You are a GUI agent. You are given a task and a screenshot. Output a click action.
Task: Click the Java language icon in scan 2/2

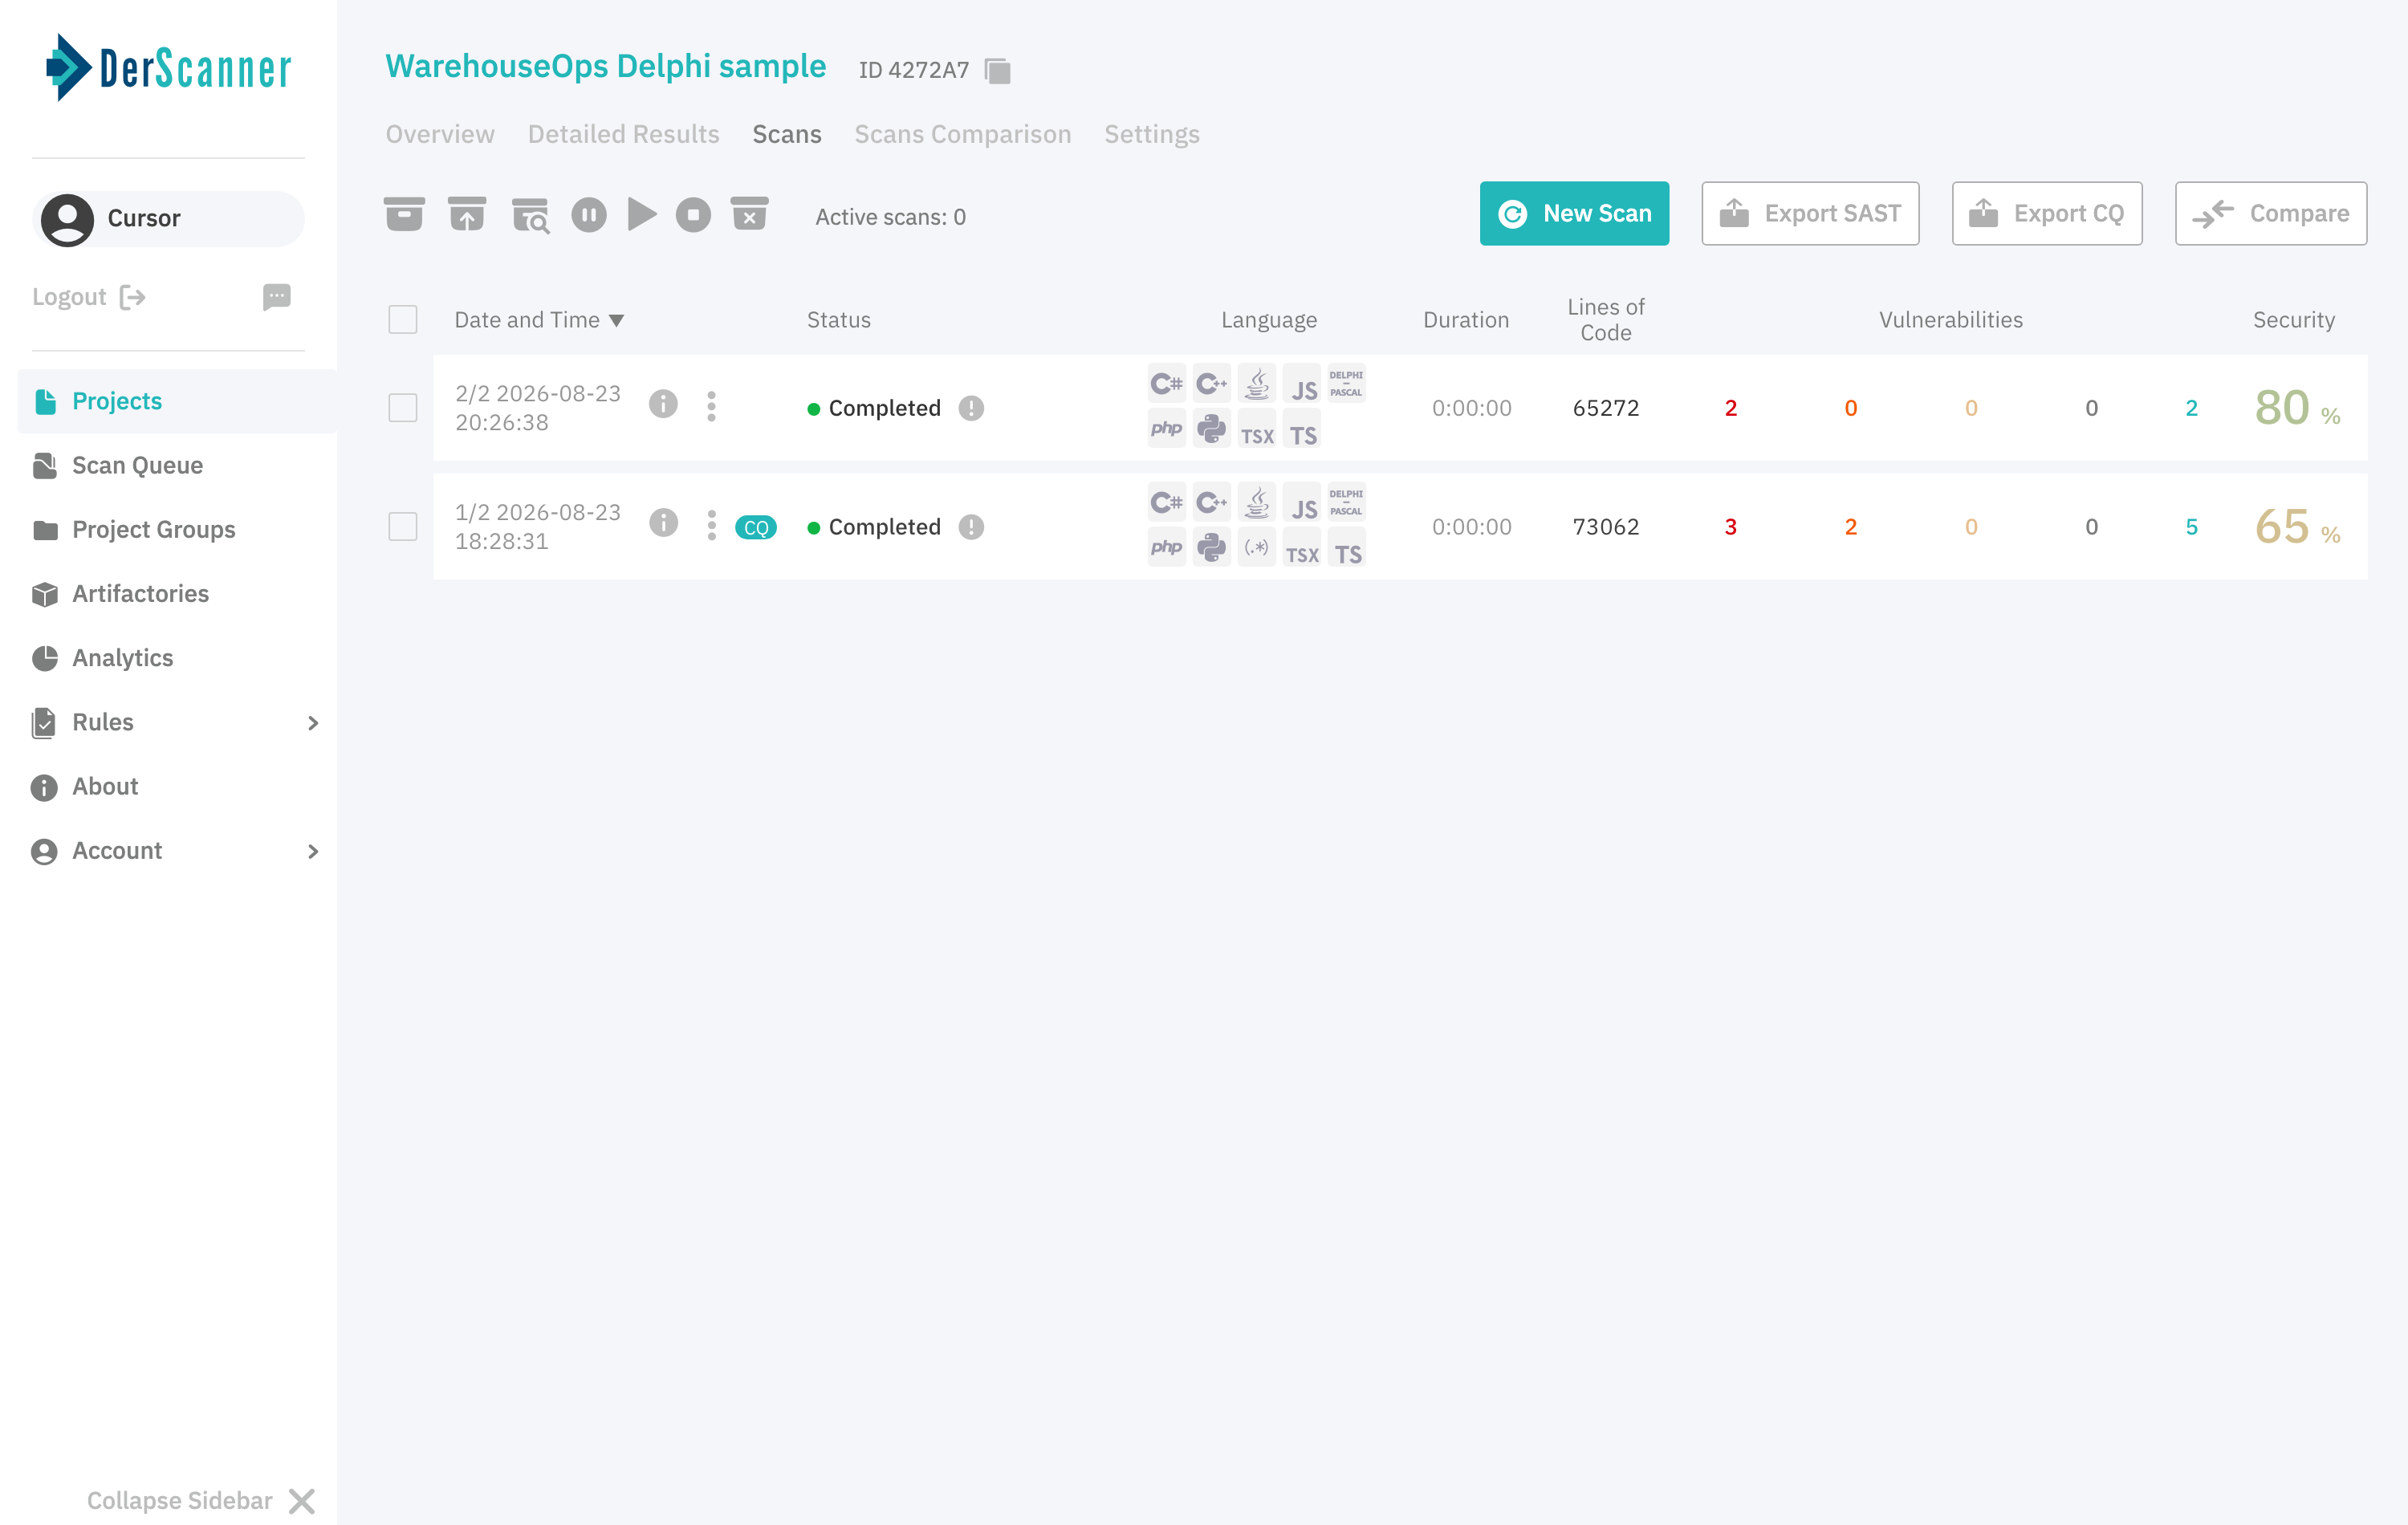1257,384
